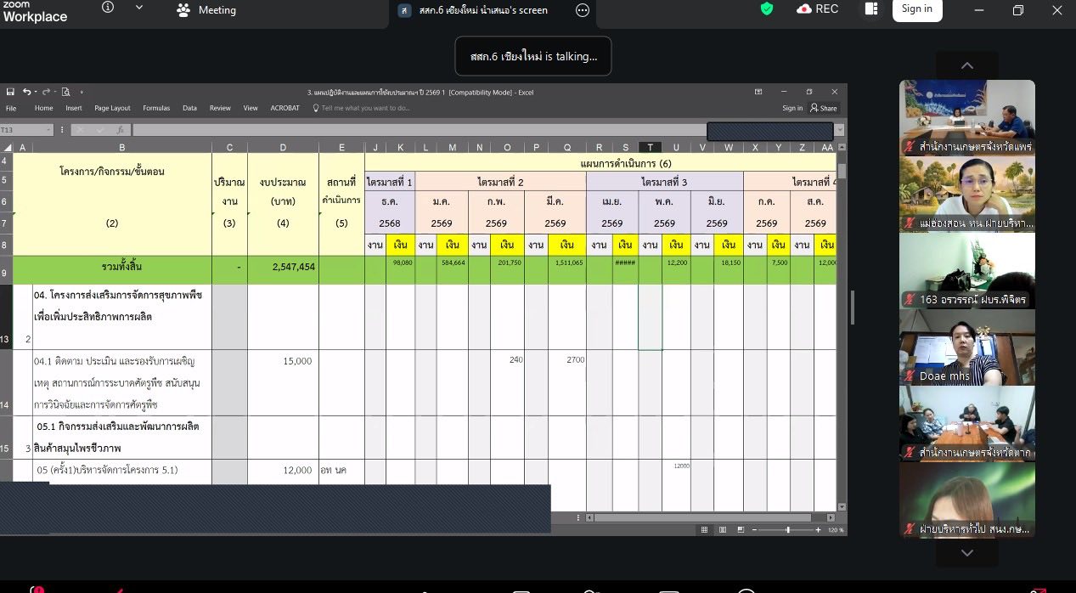Click the Excel Save icon
Image resolution: width=1076 pixels, height=593 pixels.
(10, 92)
